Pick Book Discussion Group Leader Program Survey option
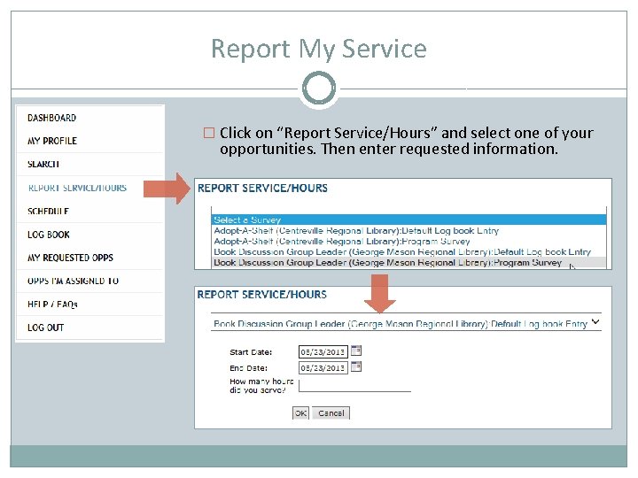Image resolution: width=638 pixels, height=478 pixels. (x=408, y=263)
